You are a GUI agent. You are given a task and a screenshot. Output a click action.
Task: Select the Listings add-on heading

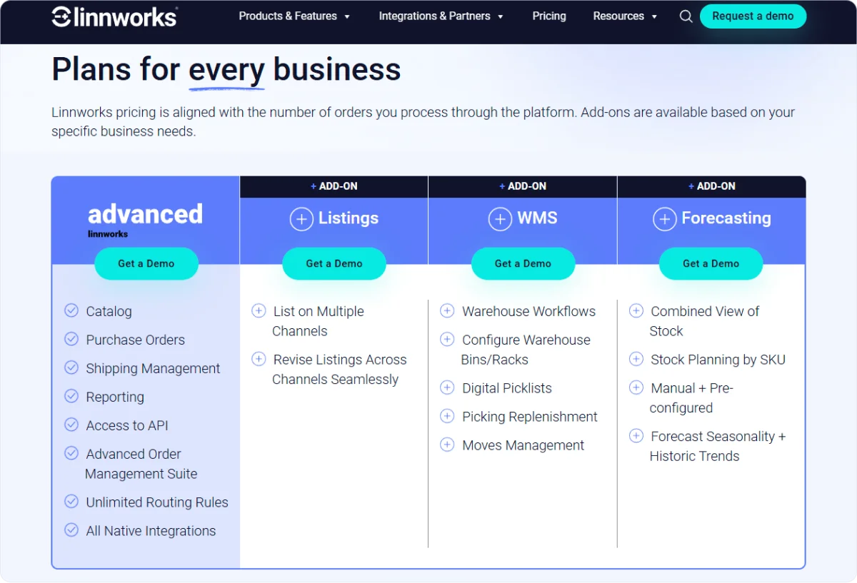[x=349, y=218]
